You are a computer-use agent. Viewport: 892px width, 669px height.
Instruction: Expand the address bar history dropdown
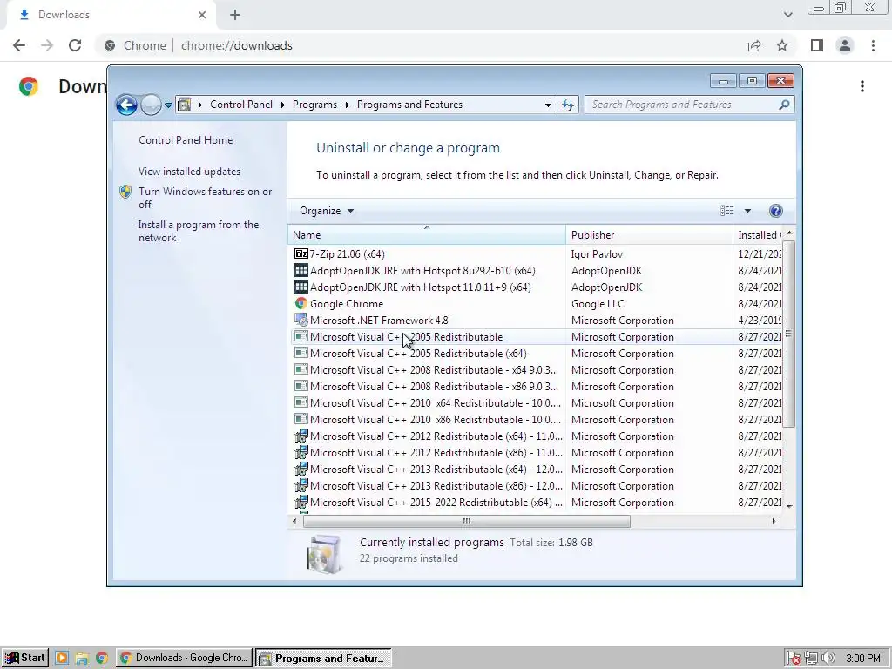pos(548,105)
